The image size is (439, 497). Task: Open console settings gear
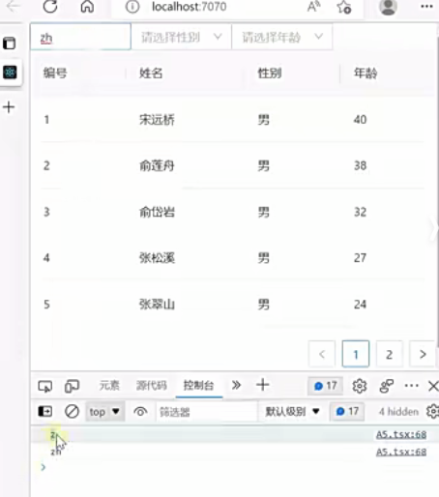[432, 412]
